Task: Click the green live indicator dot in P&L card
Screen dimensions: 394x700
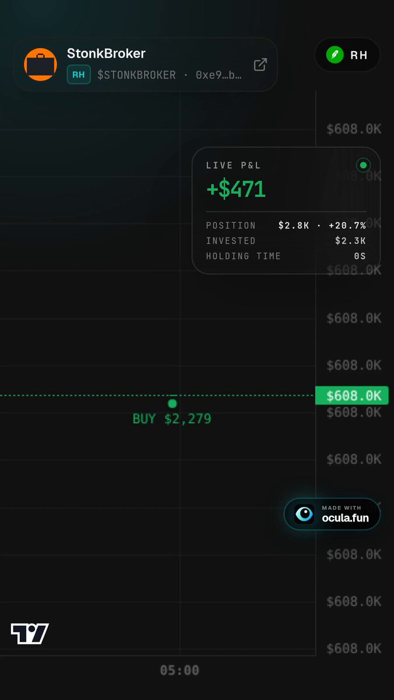Action: click(x=364, y=166)
